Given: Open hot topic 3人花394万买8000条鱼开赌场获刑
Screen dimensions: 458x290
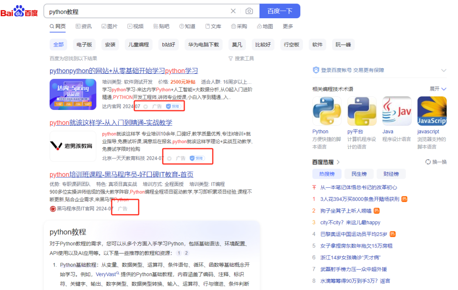Looking at the screenshot, I should [x=360, y=199].
